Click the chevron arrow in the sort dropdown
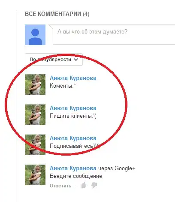Image resolution: width=175 pixels, height=202 pixels. (x=76, y=60)
